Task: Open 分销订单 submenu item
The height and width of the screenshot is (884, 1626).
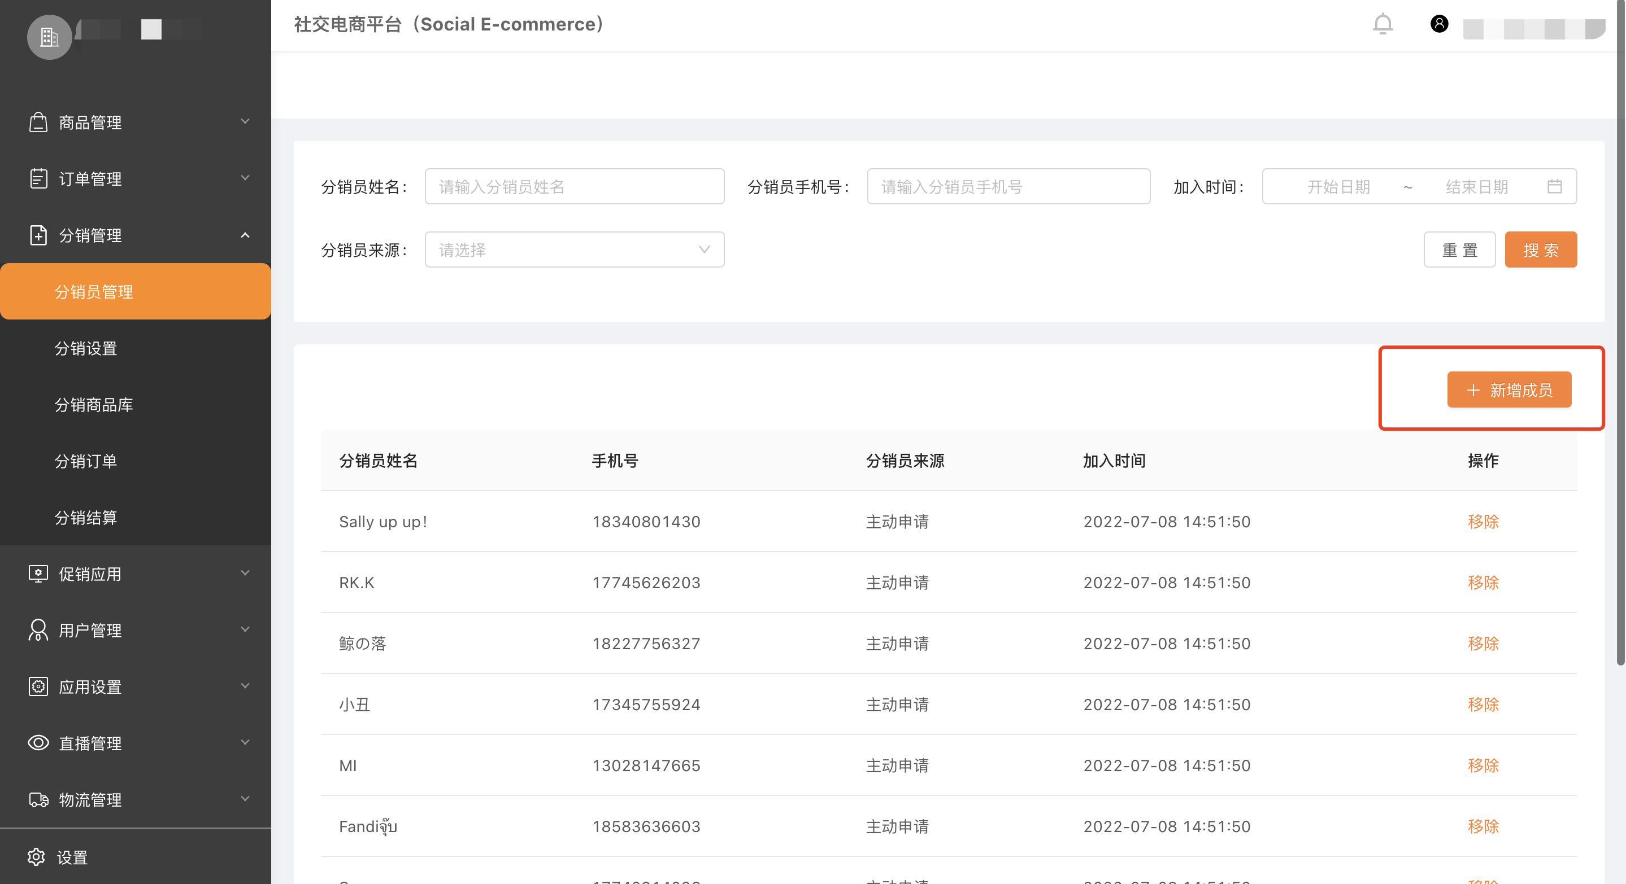Action: (x=136, y=461)
